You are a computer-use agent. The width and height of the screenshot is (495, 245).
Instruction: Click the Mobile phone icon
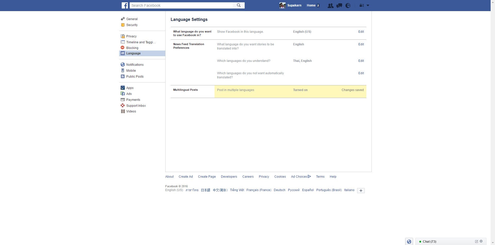(x=123, y=70)
